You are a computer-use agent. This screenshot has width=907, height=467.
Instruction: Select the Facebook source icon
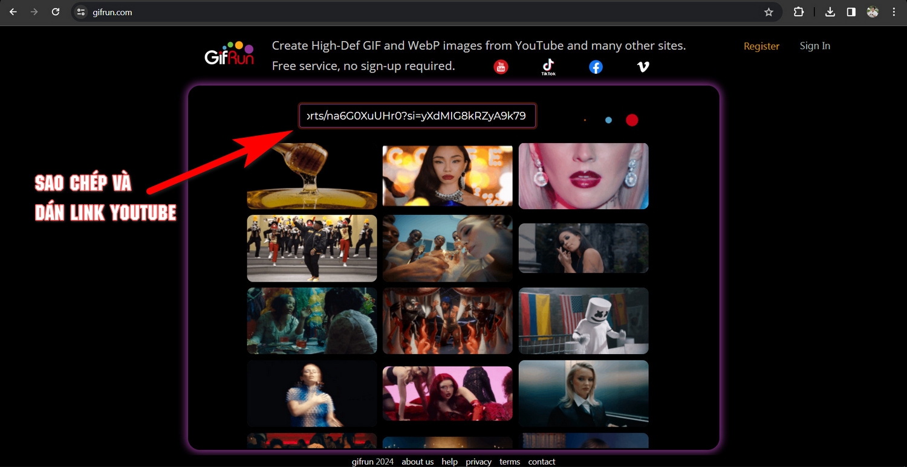point(596,66)
